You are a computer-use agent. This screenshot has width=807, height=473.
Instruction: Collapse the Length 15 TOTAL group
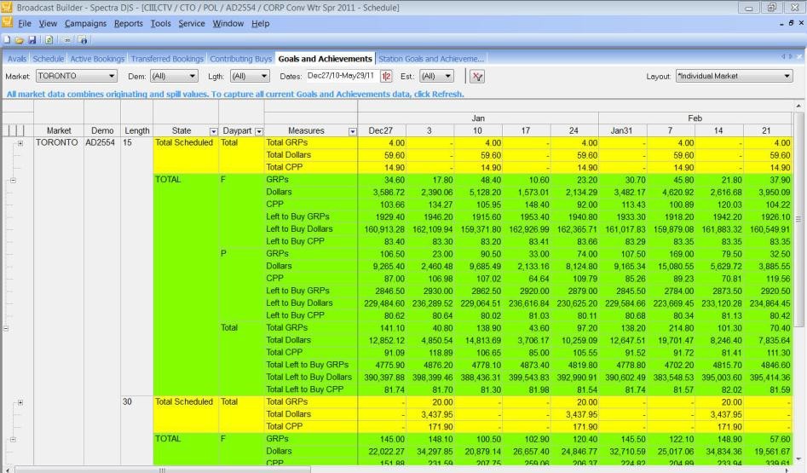(13, 180)
